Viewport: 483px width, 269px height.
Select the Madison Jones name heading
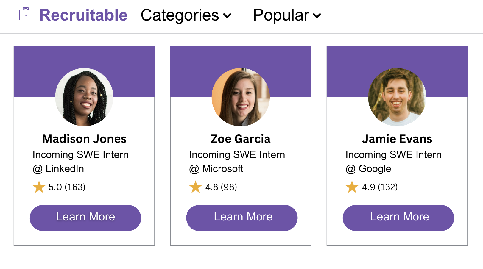point(84,139)
